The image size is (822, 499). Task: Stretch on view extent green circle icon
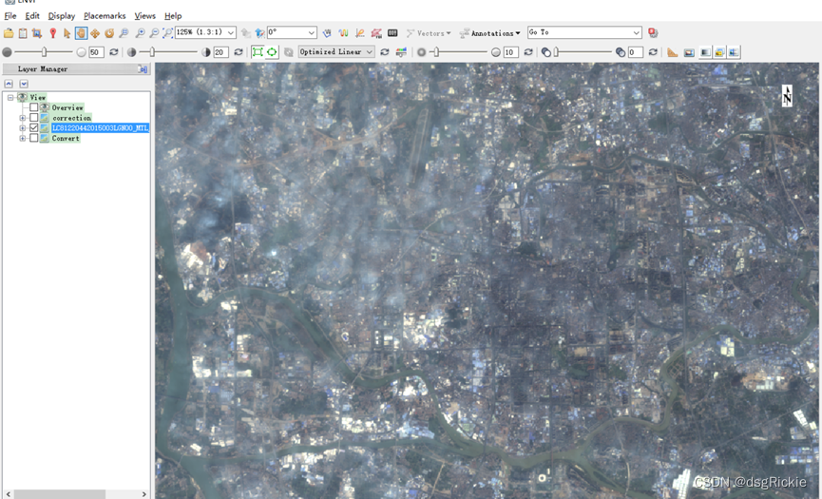pyautogui.click(x=272, y=52)
